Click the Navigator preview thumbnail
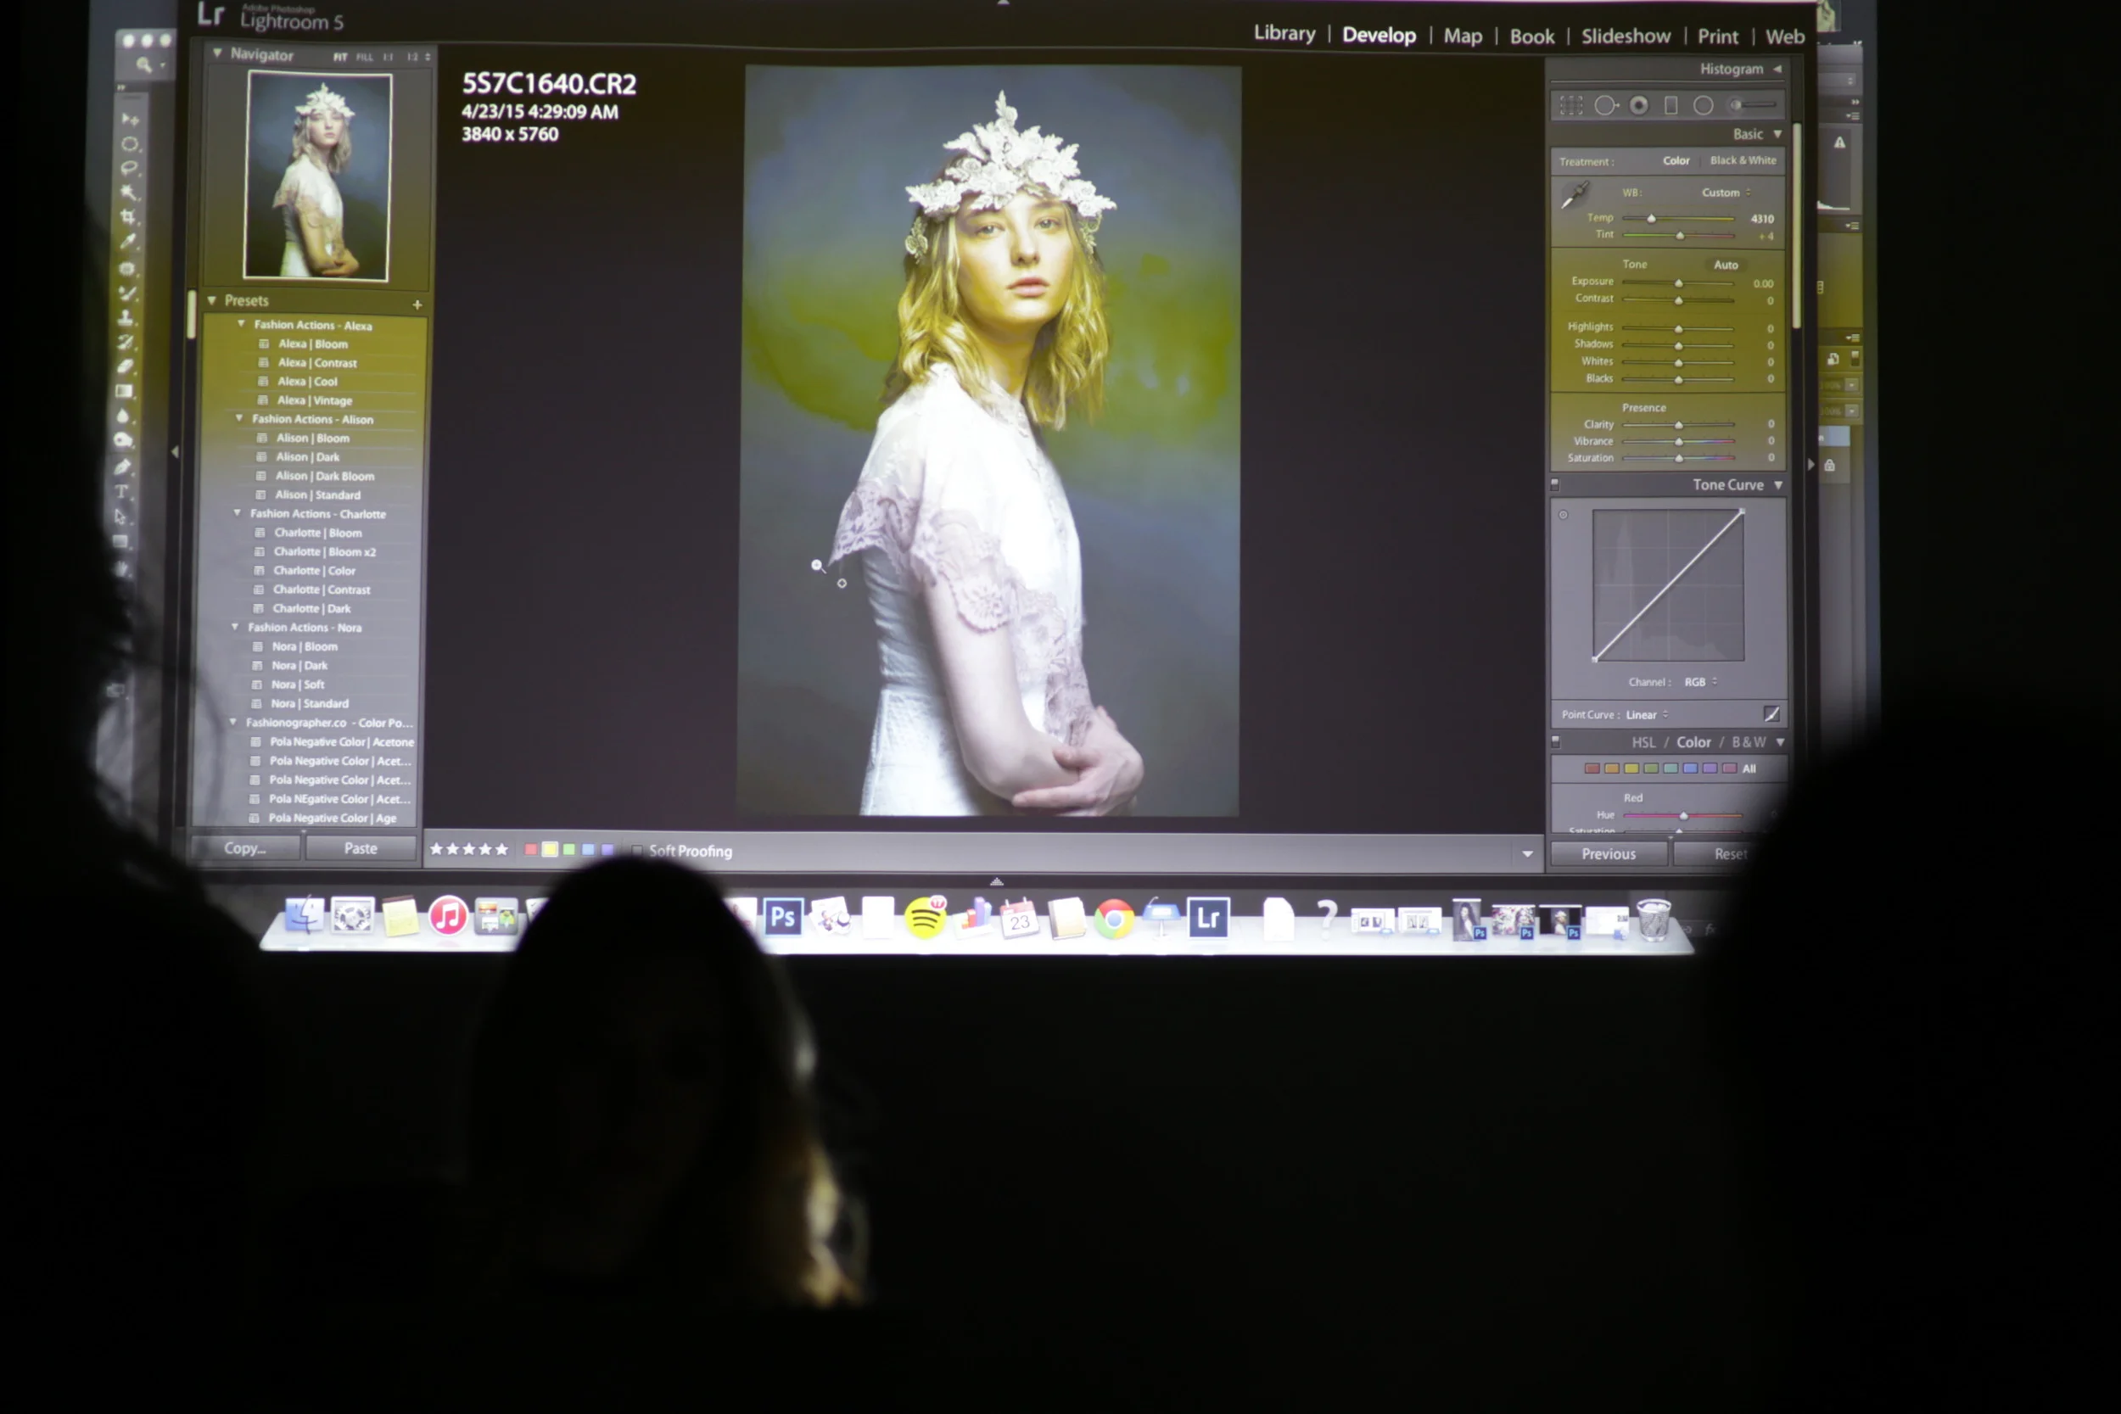Viewport: 2121px width, 1414px height. (318, 176)
